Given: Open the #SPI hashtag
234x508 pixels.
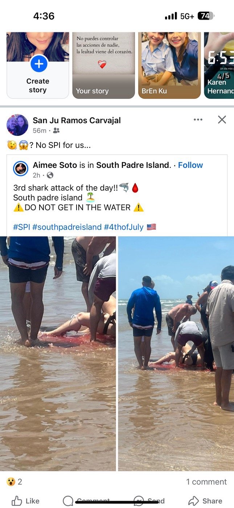Looking at the screenshot, I should (x=21, y=227).
